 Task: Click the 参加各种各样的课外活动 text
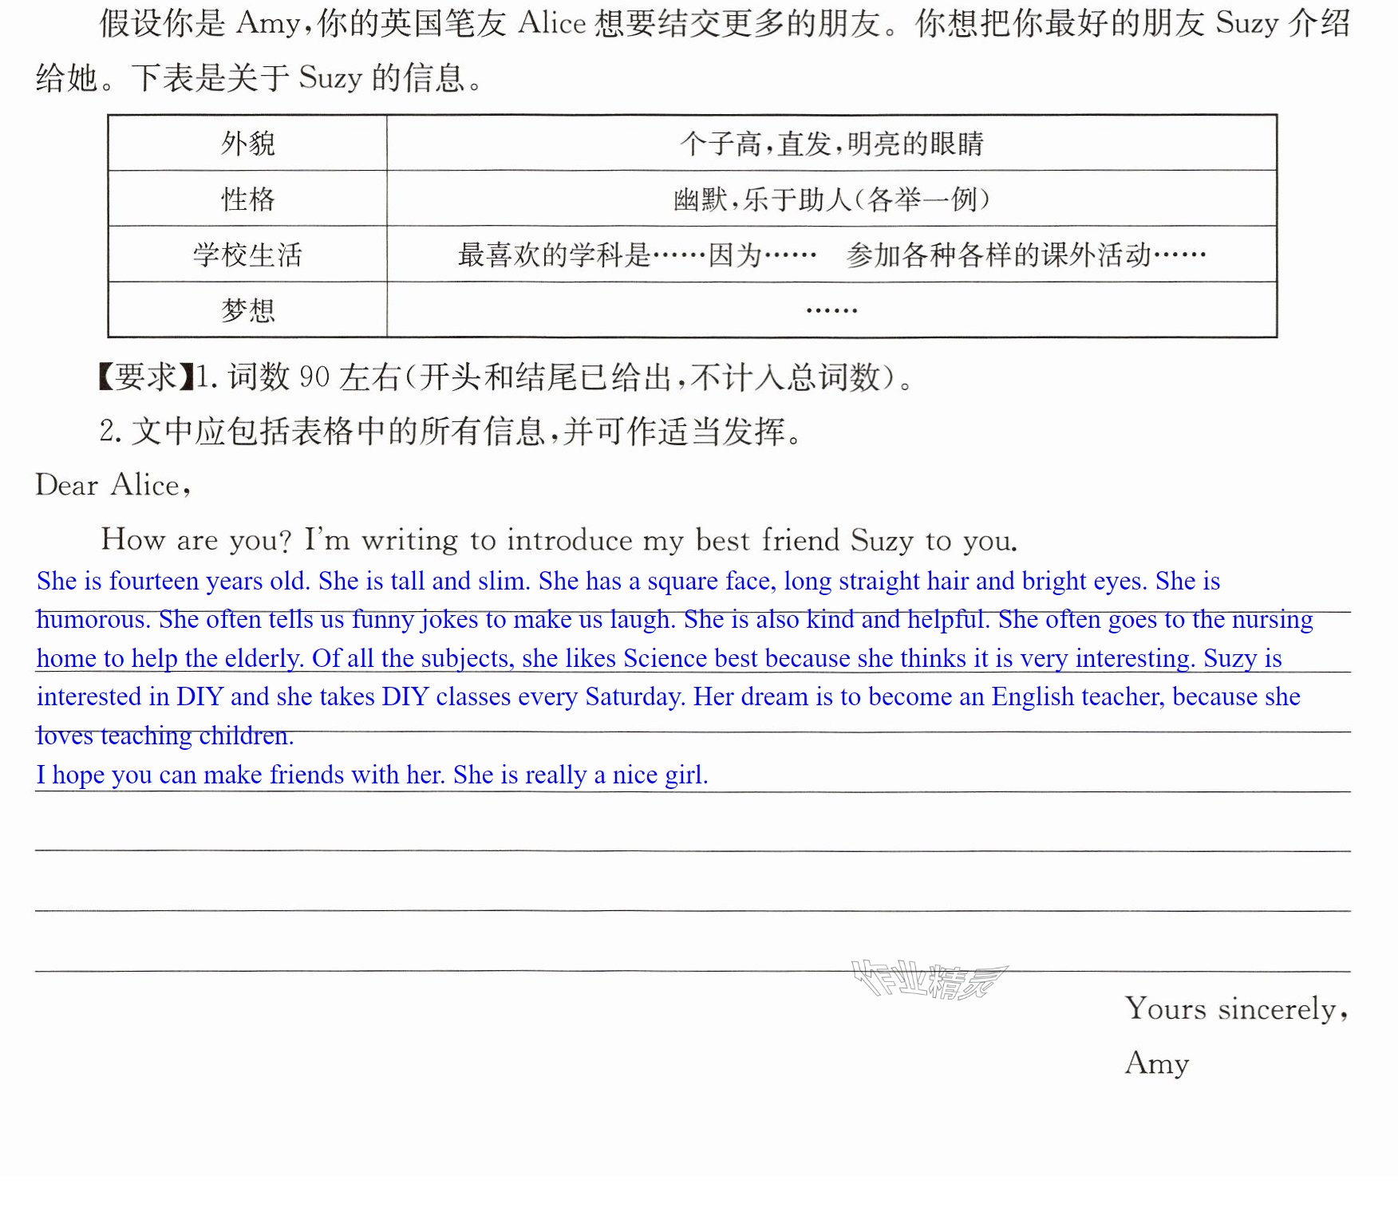pyautogui.click(x=999, y=255)
